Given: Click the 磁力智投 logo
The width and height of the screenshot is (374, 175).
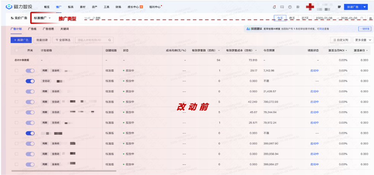Looking at the screenshot, I should coord(19,7).
